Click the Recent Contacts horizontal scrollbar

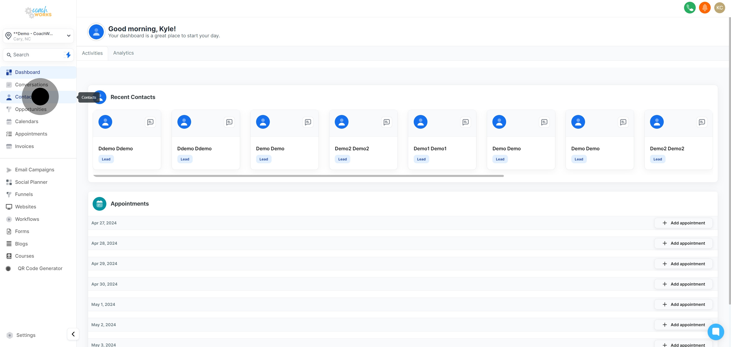pyautogui.click(x=298, y=176)
